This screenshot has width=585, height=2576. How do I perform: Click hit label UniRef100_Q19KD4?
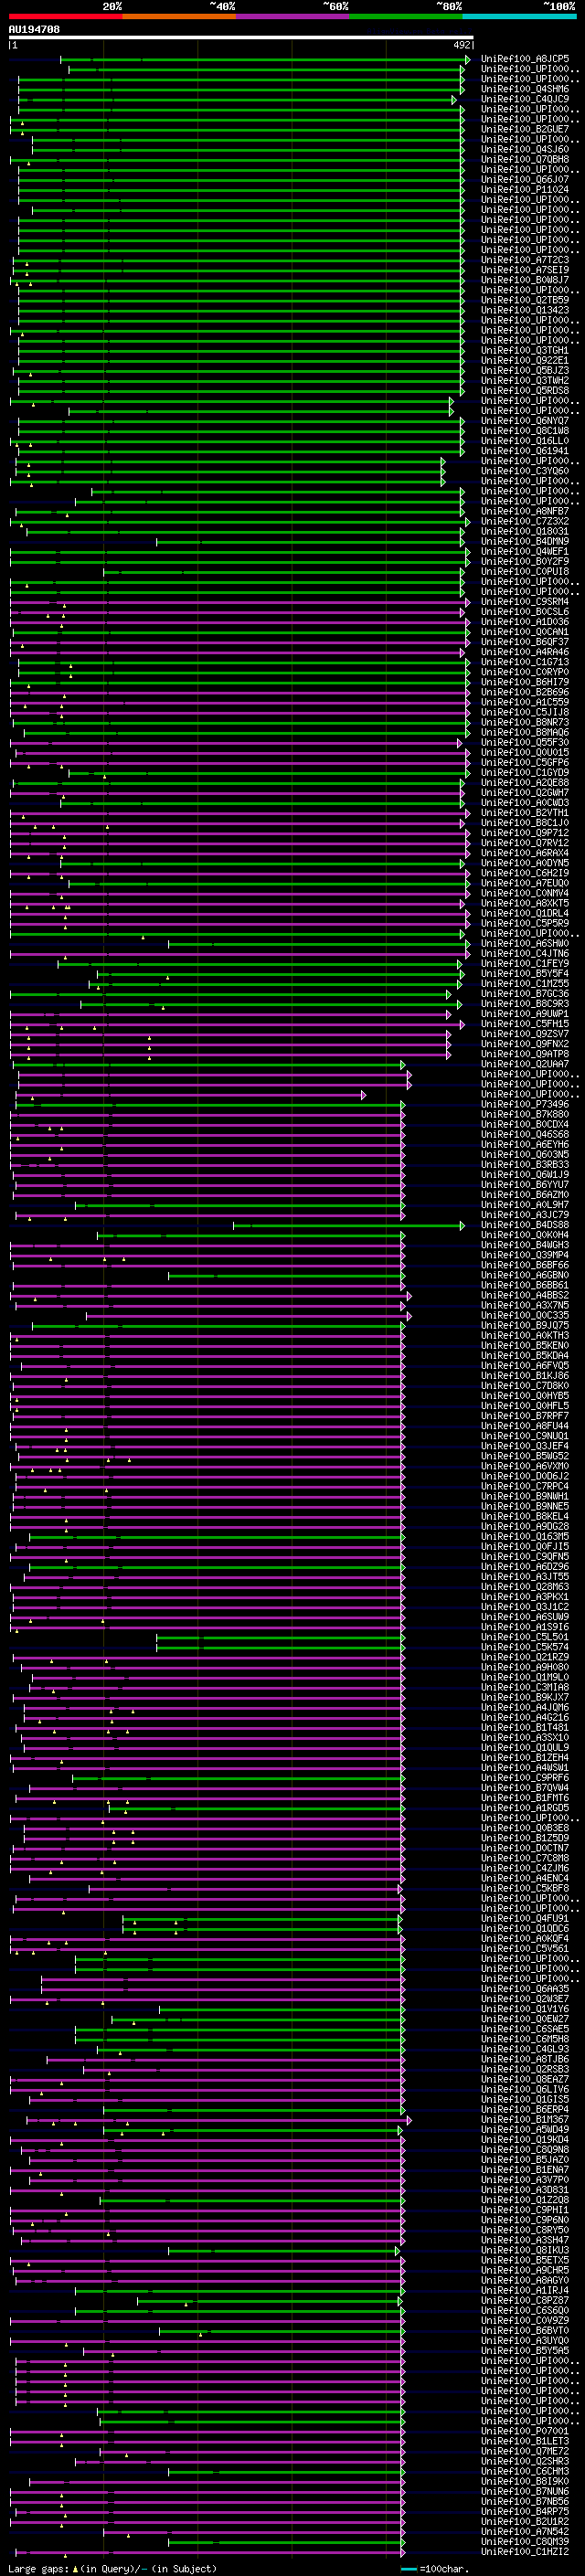[525, 2139]
